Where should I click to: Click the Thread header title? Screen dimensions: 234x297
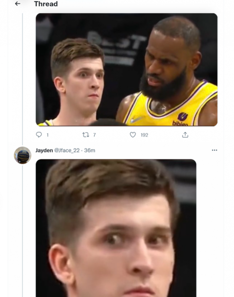click(x=46, y=4)
